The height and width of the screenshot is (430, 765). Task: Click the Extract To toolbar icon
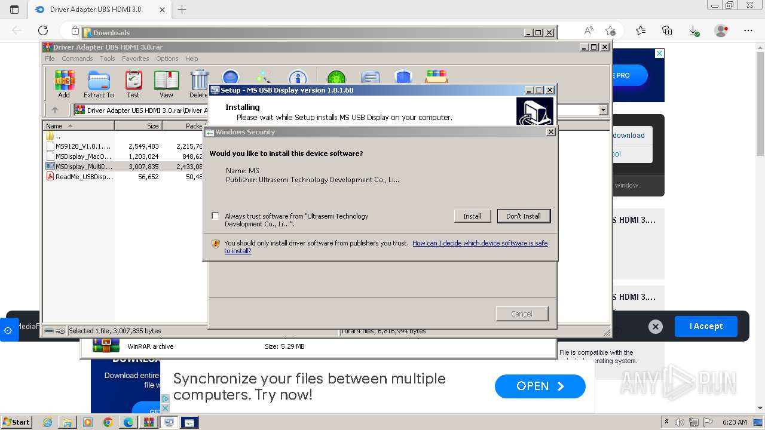click(99, 84)
